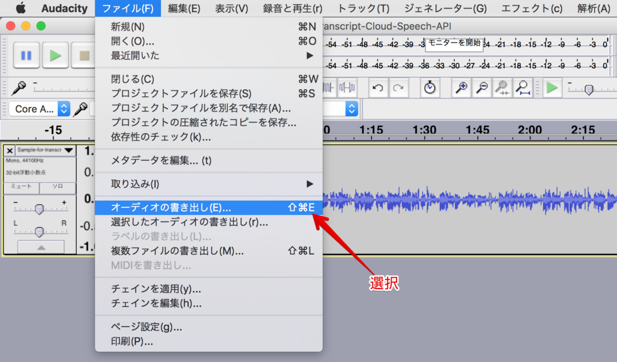The image size is (617, 362).
Task: Open the ファイル(F) menu bar item
Action: [128, 8]
